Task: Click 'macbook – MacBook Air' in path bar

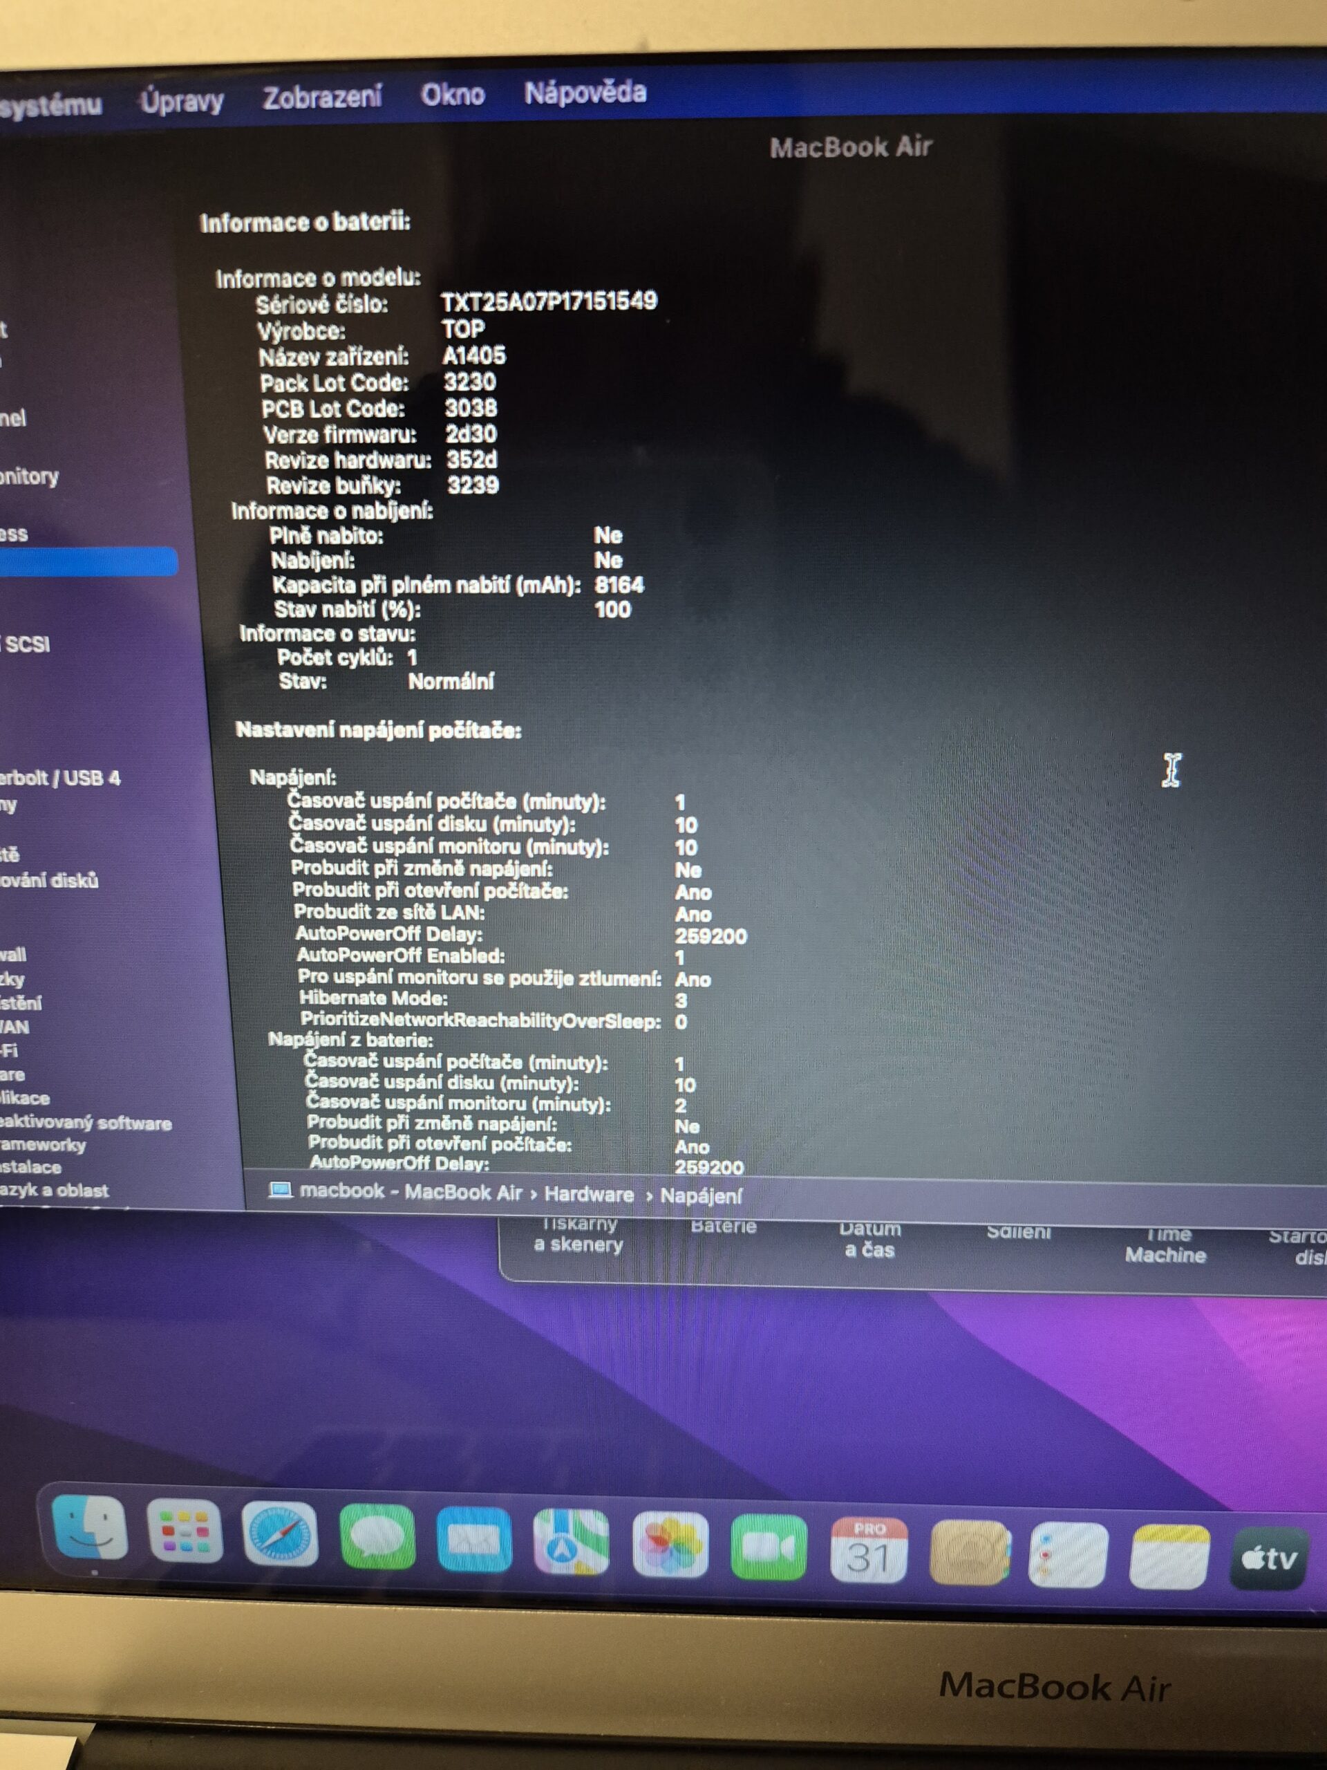Action: (x=411, y=1191)
